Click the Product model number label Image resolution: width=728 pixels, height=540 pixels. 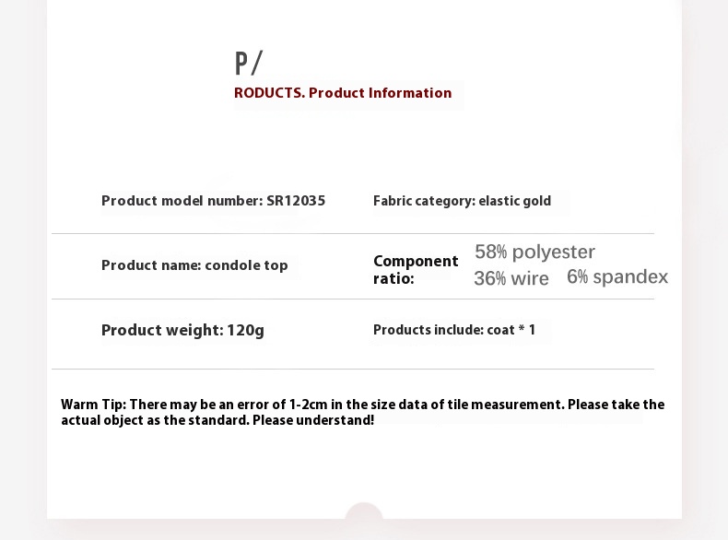pyautogui.click(x=182, y=201)
